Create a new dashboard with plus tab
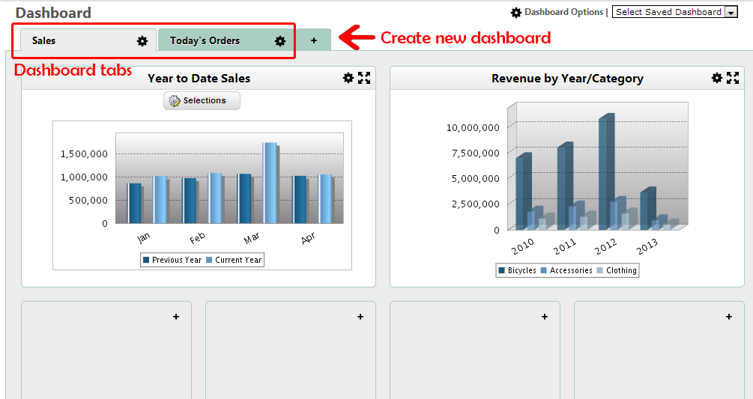This screenshot has width=753, height=399. pyautogui.click(x=314, y=40)
